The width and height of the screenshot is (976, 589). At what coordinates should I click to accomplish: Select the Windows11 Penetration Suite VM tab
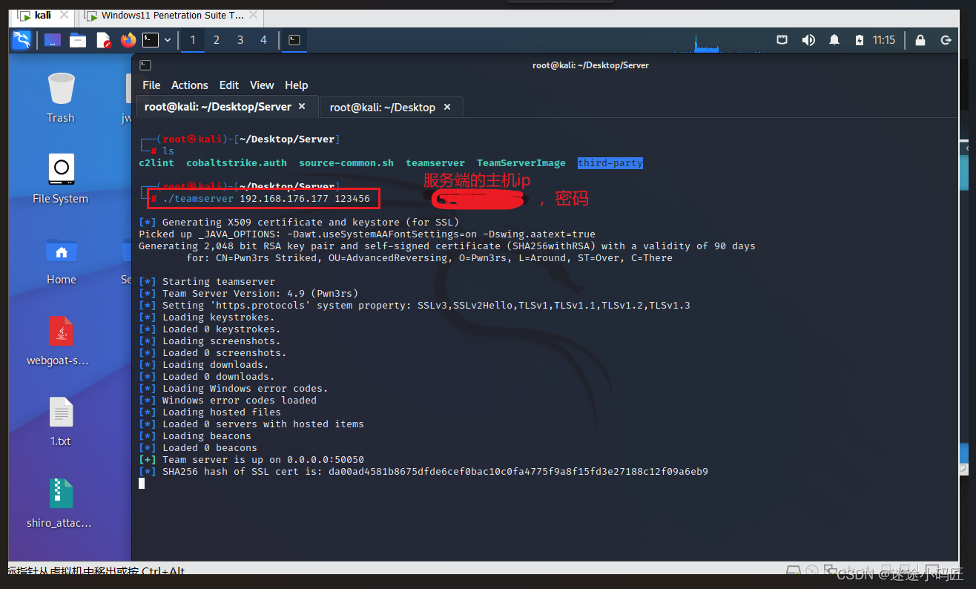[x=169, y=15]
